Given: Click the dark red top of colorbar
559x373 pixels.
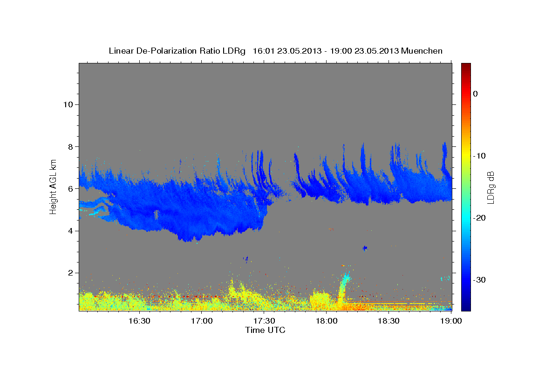Looking at the screenshot, I should [466, 66].
